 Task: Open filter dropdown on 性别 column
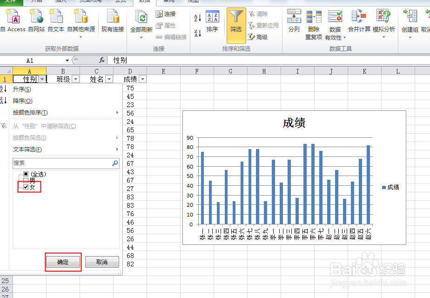click(42, 80)
